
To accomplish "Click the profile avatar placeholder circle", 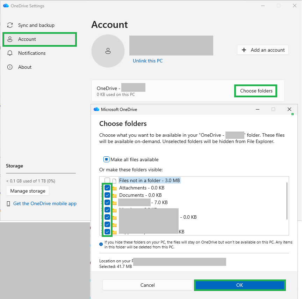I will point(108,51).
